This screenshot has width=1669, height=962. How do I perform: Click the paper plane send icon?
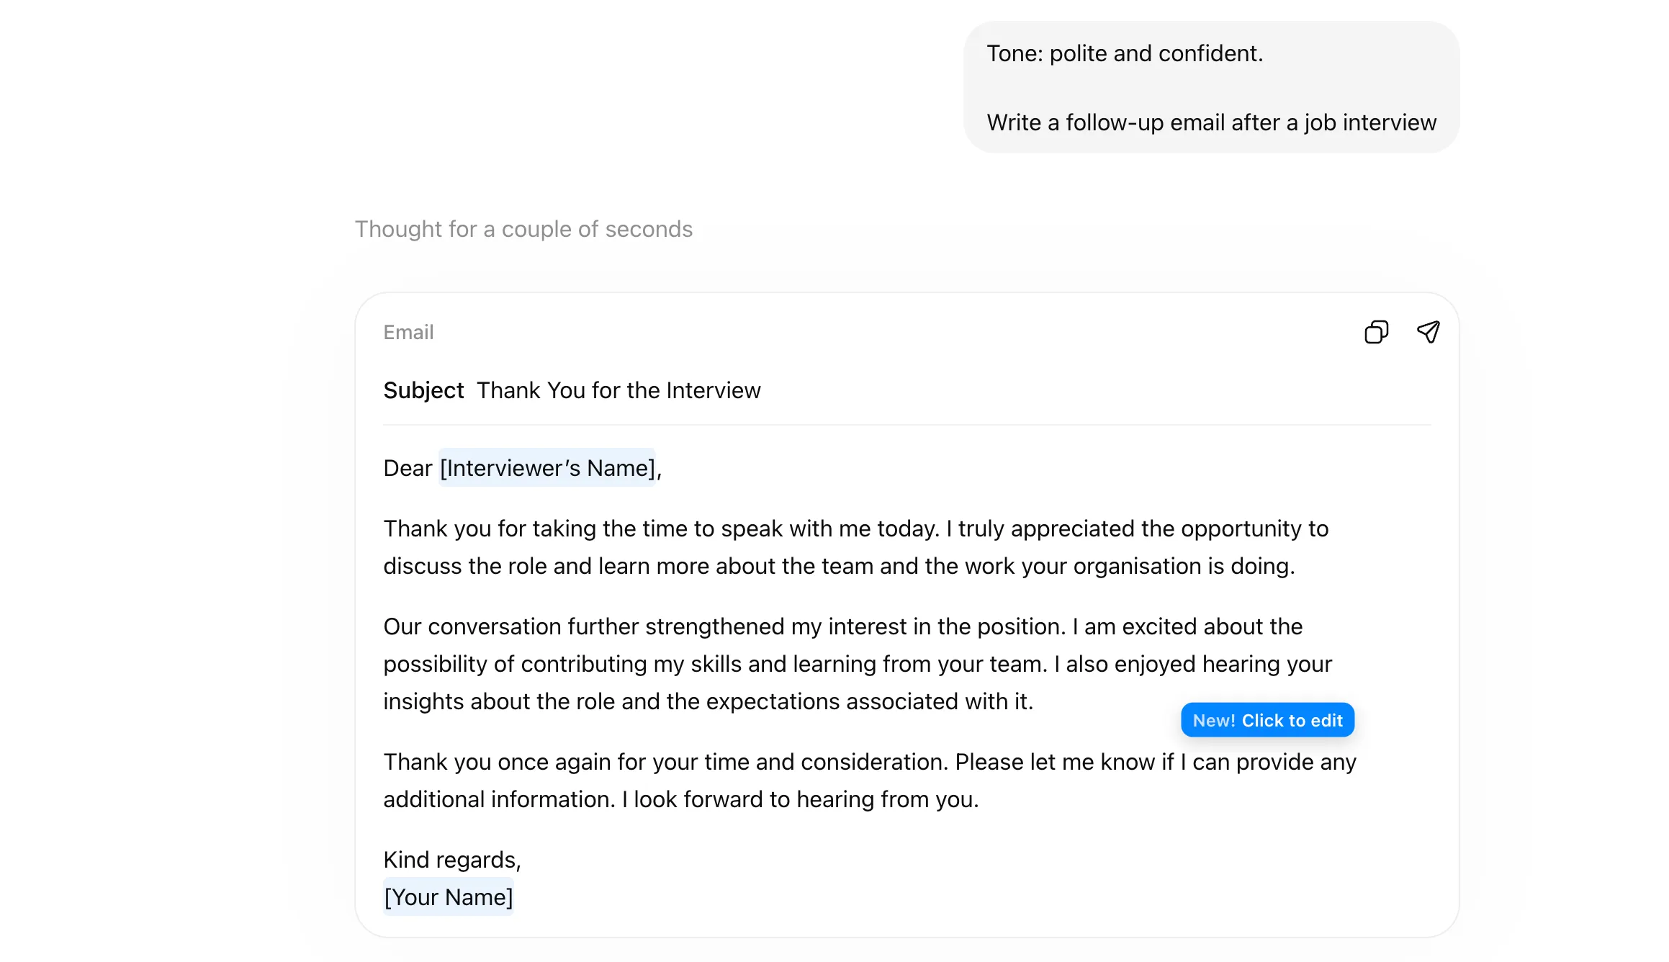click(1429, 332)
